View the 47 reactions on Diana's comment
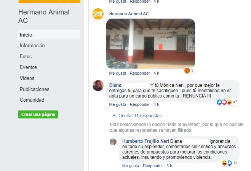Screen dimensions: 251x171 227,102
